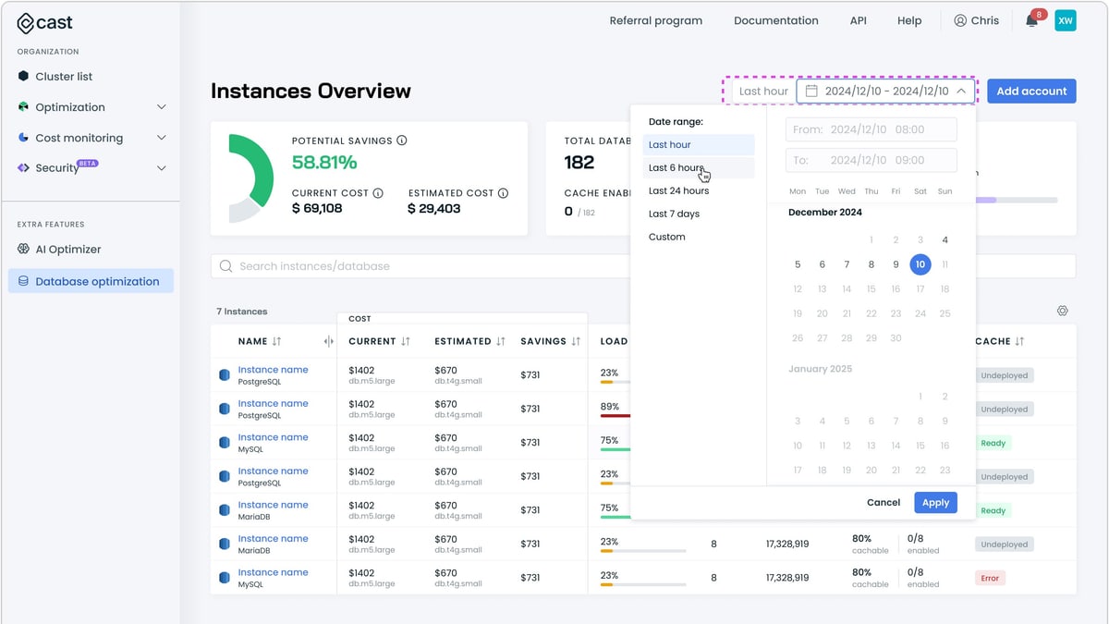Click the XW avatar badge

[1066, 20]
